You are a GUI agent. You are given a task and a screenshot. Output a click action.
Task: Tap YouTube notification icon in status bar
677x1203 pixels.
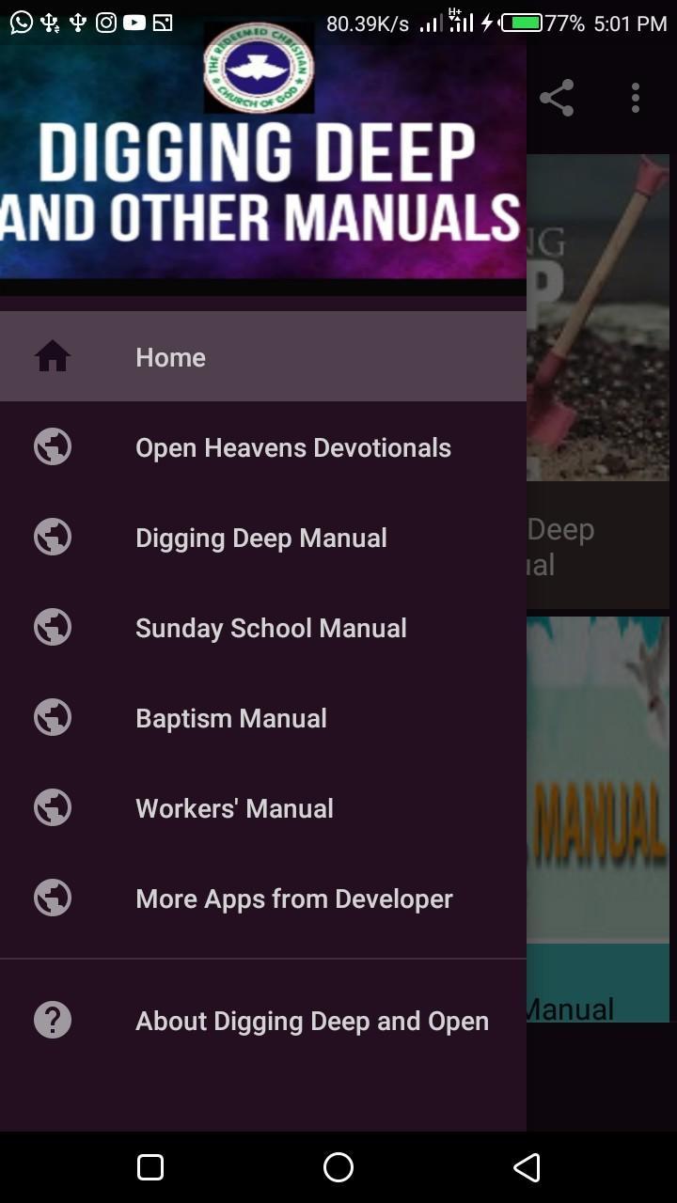(134, 23)
